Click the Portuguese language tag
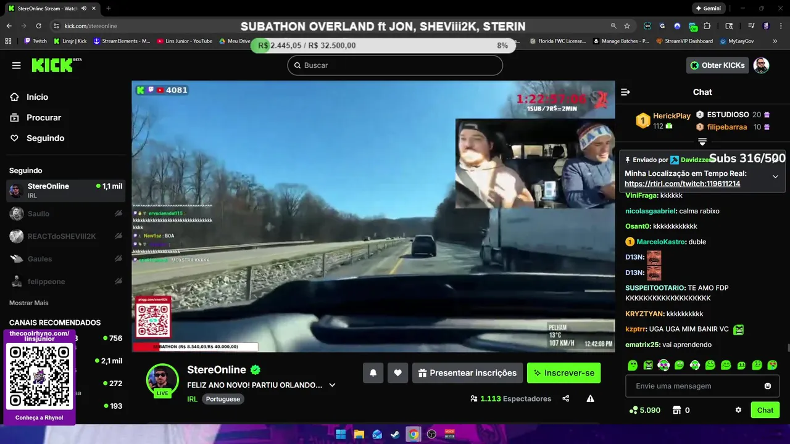This screenshot has width=790, height=444. (x=223, y=399)
